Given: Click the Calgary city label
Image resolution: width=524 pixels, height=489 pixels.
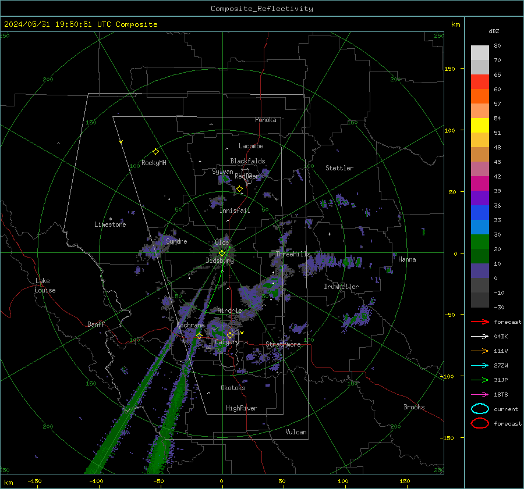Looking at the screenshot, I should click(227, 342).
